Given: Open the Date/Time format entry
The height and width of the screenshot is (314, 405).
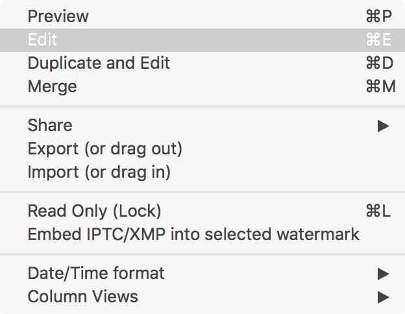Looking at the screenshot, I should (96, 273).
